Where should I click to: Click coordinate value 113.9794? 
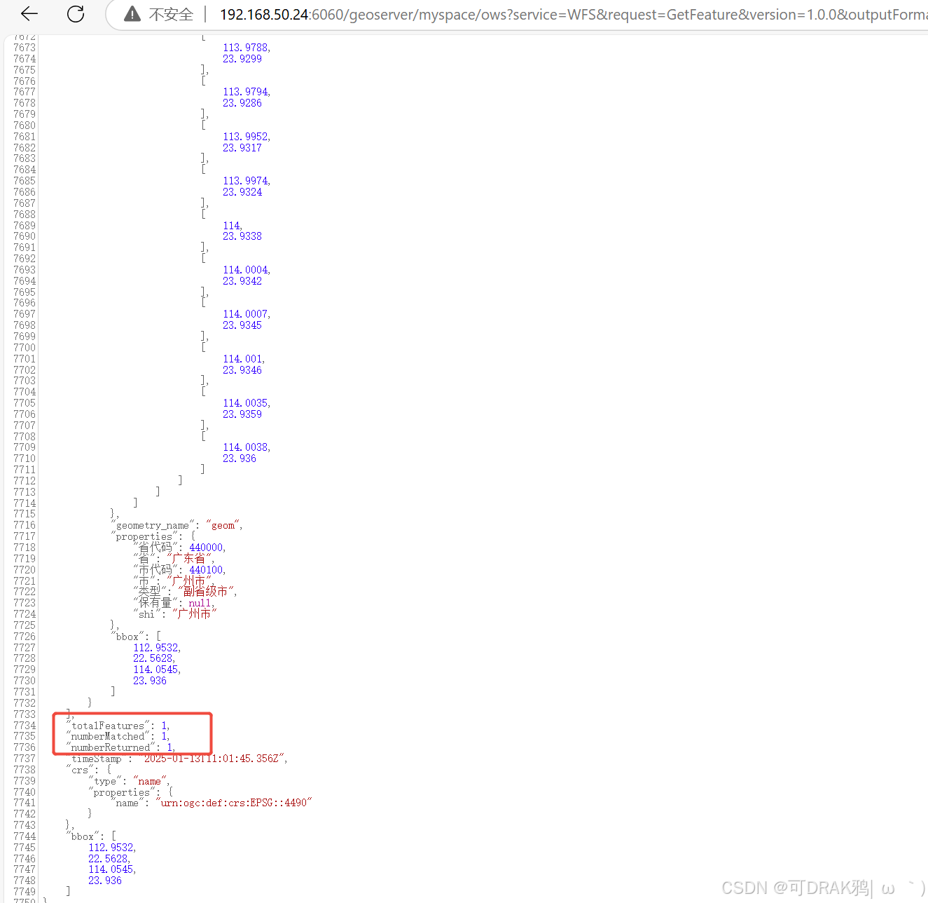(245, 92)
